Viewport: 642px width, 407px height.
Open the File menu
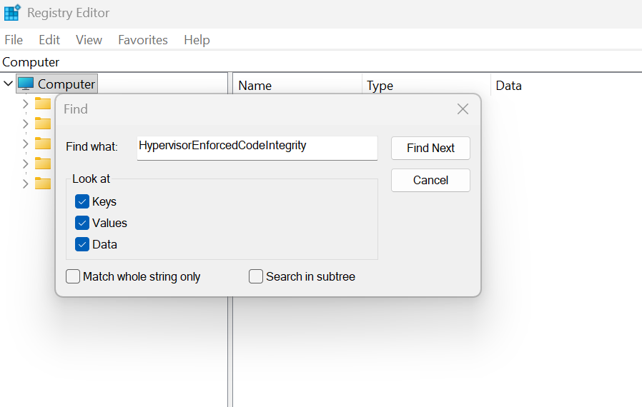click(x=14, y=40)
